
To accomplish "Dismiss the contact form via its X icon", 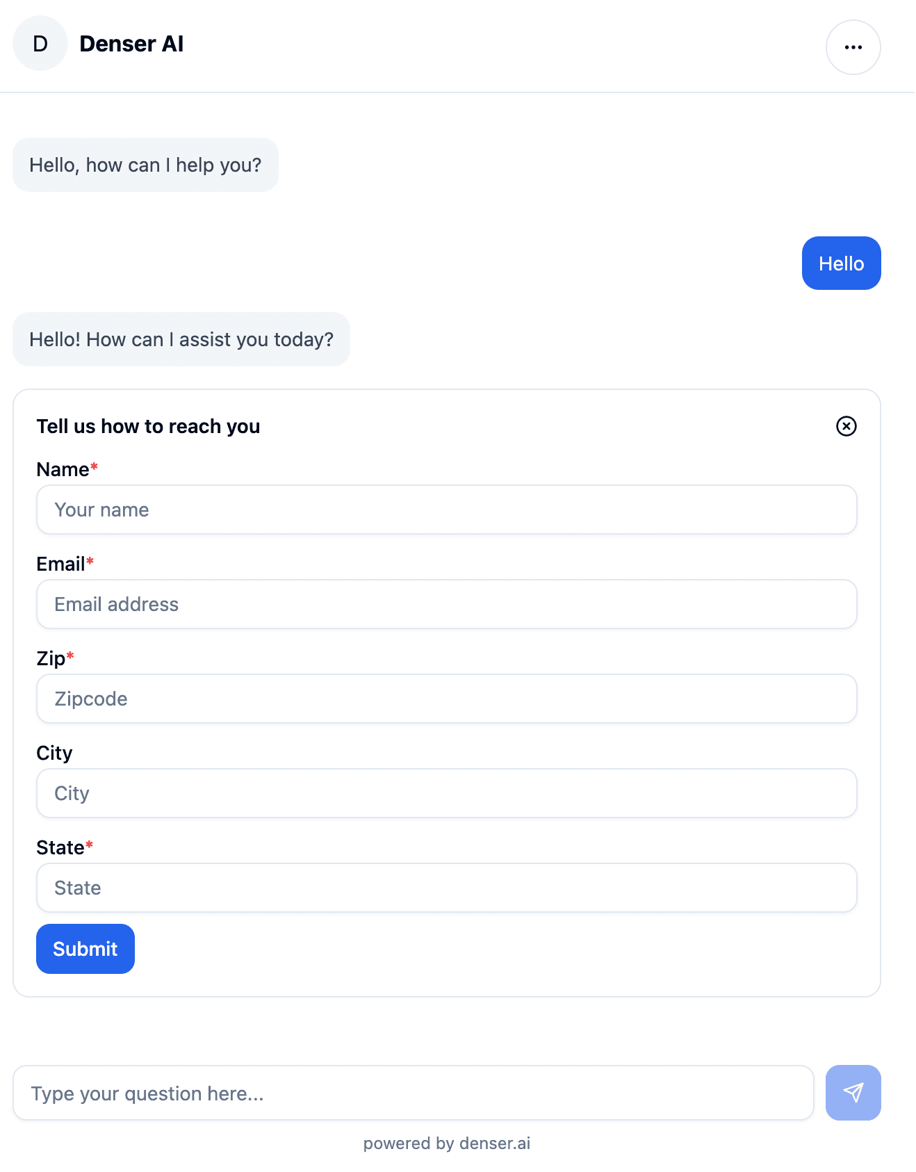I will 847,427.
